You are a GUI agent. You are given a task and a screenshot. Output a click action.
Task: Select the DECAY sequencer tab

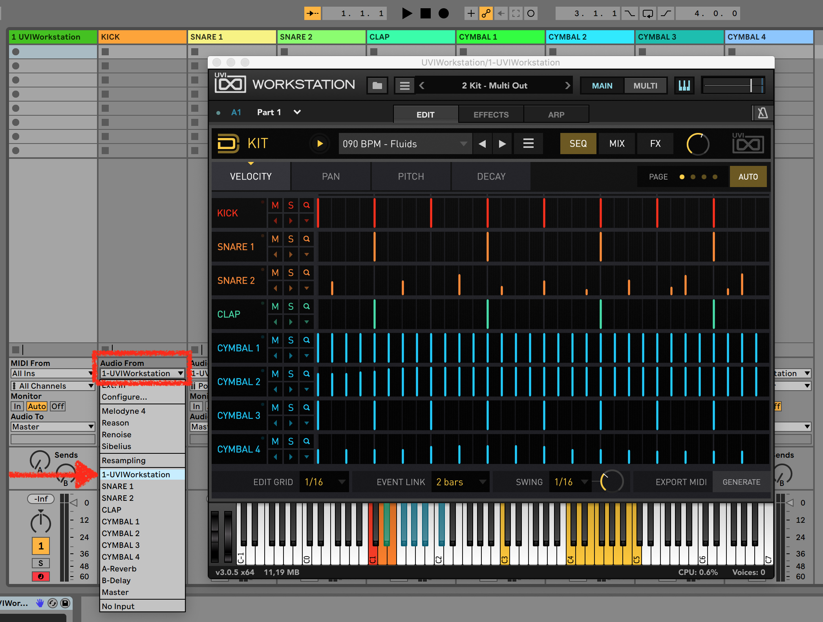coord(491,176)
